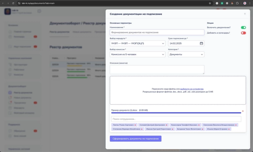Remove Соловей Дмитрий Дмитриевич from signers
The width and height of the screenshot is (253, 152).
[x=167, y=125]
